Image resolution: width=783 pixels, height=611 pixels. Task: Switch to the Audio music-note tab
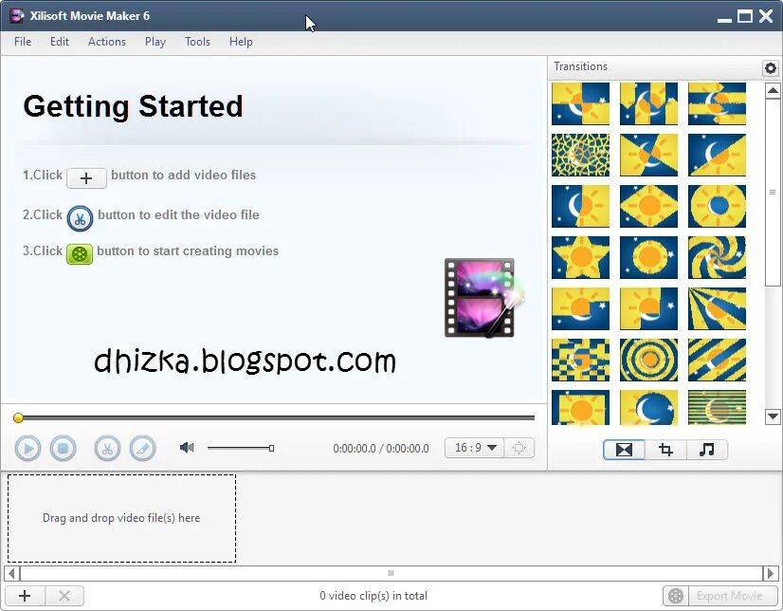click(x=706, y=450)
